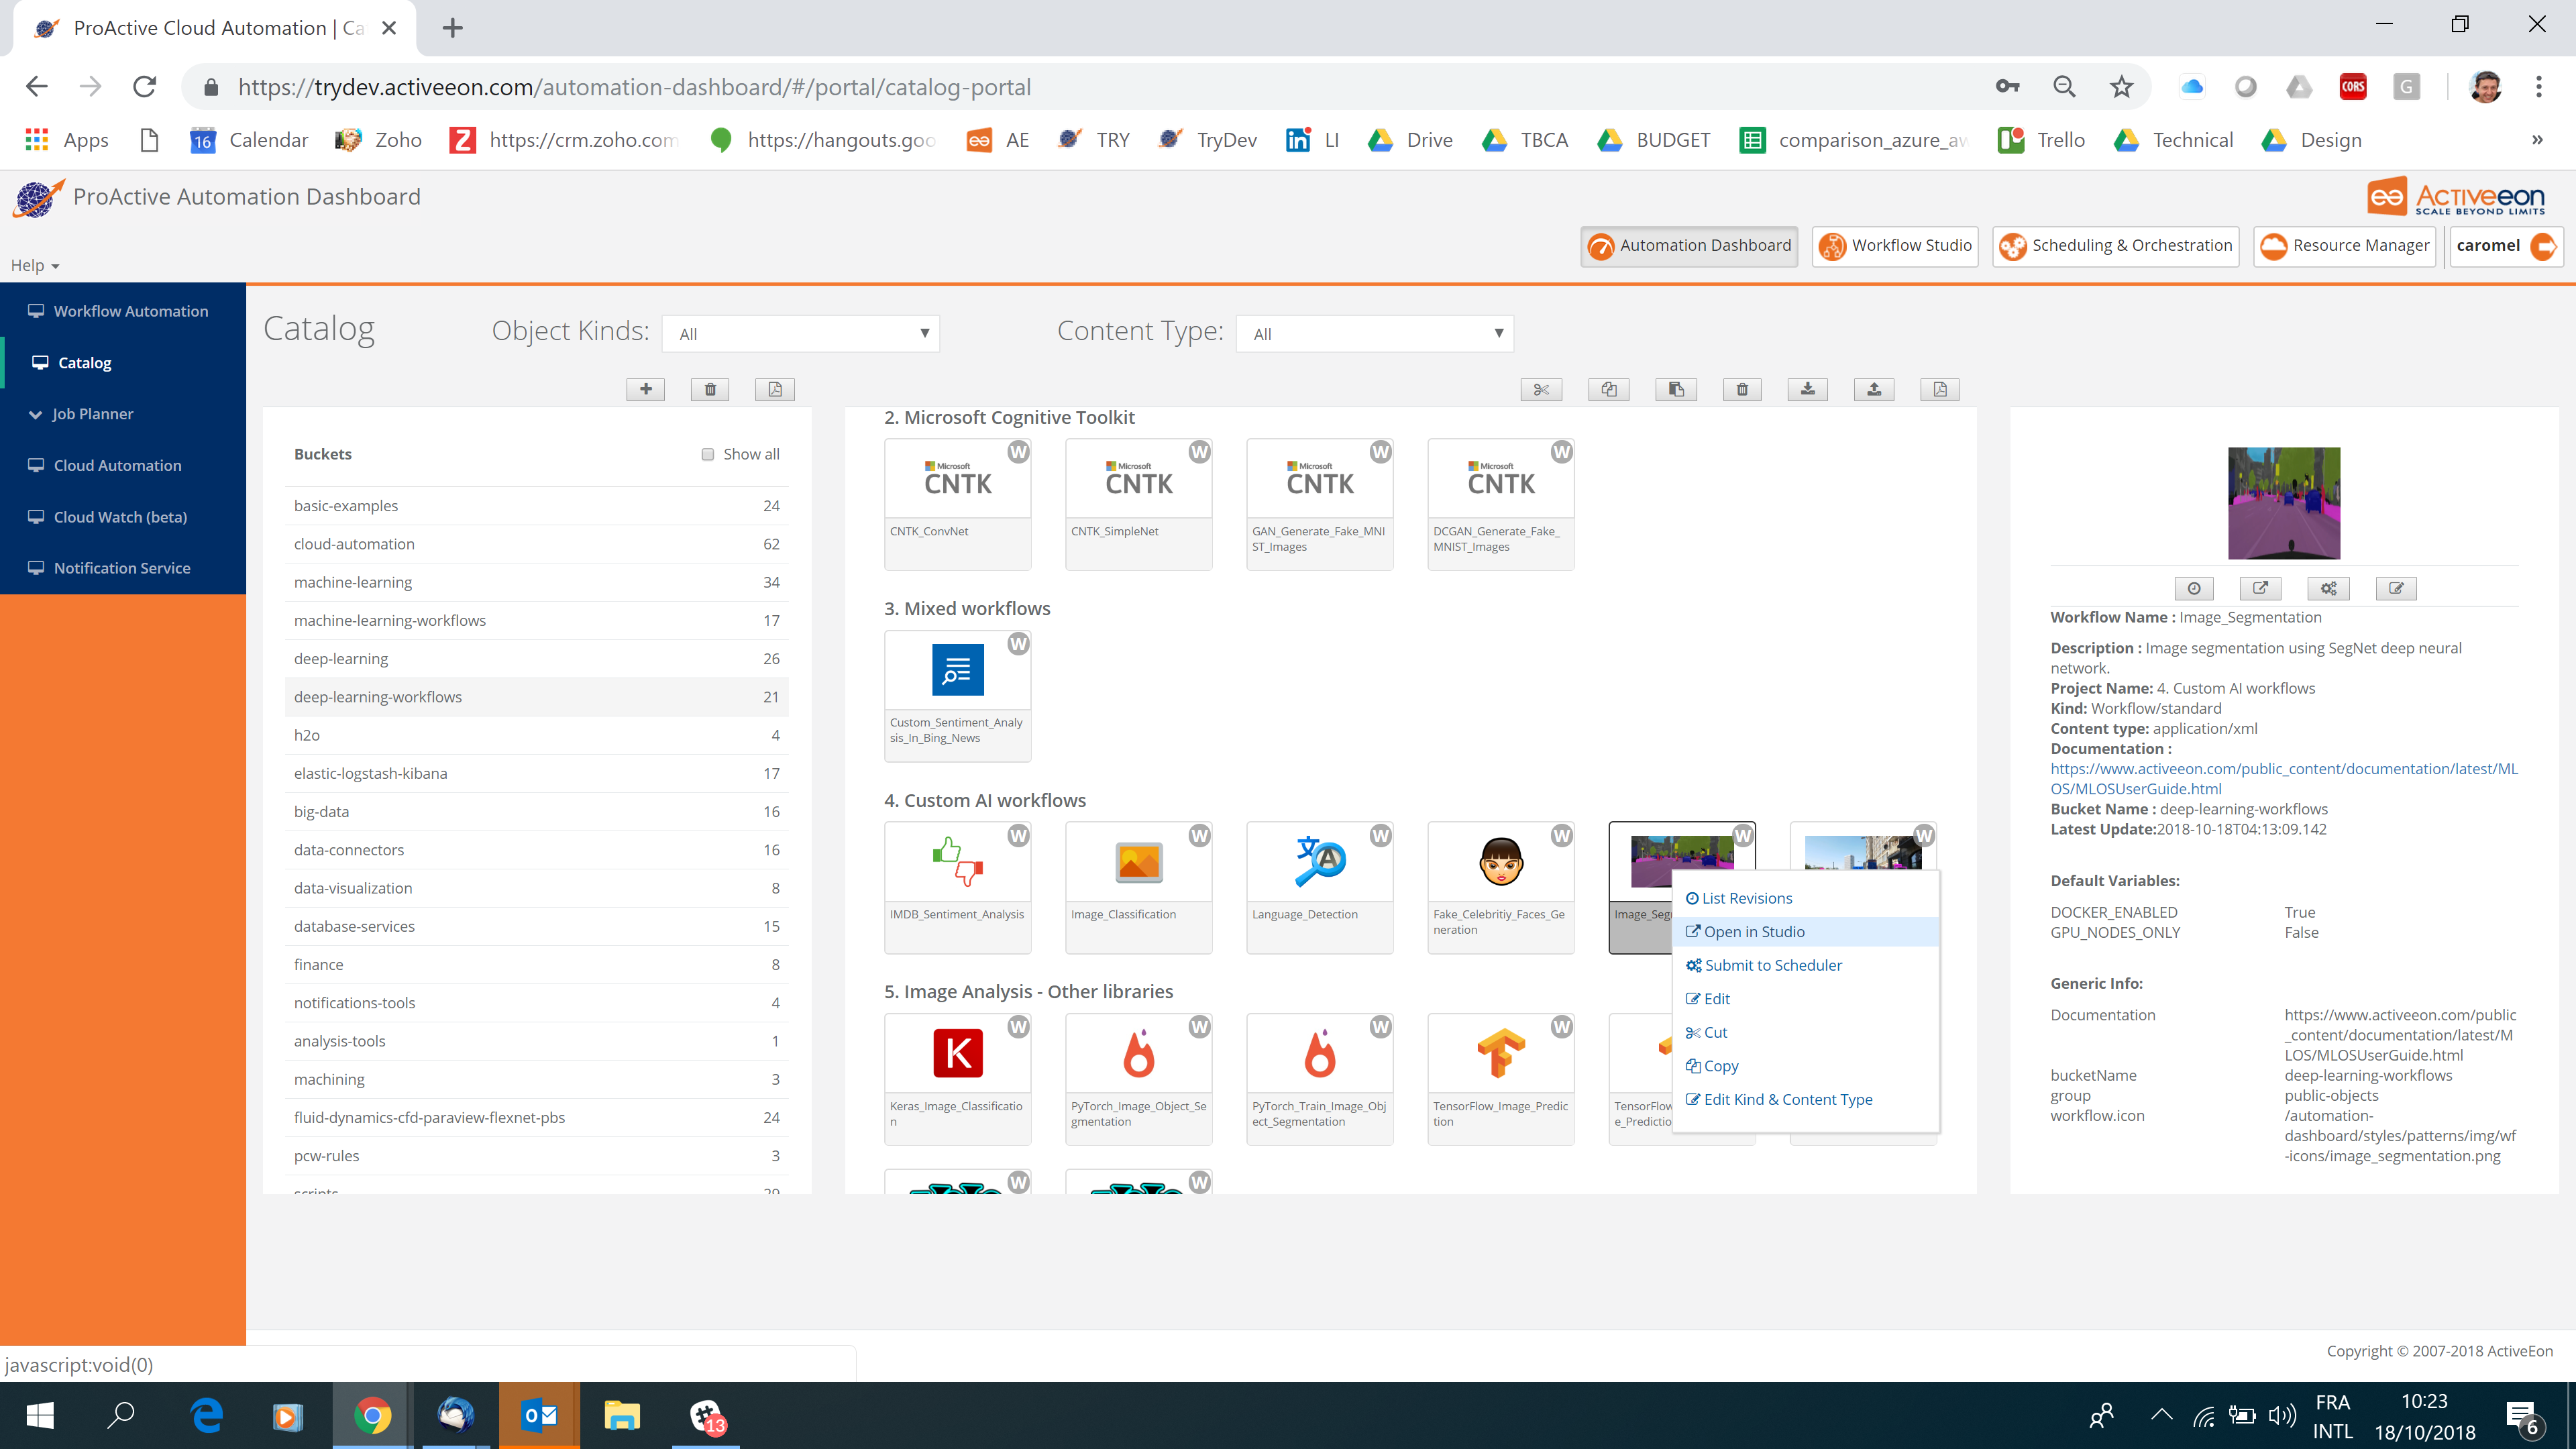The image size is (2576, 1449).
Task: Go to Notification Service in sidebar
Action: pos(123,568)
